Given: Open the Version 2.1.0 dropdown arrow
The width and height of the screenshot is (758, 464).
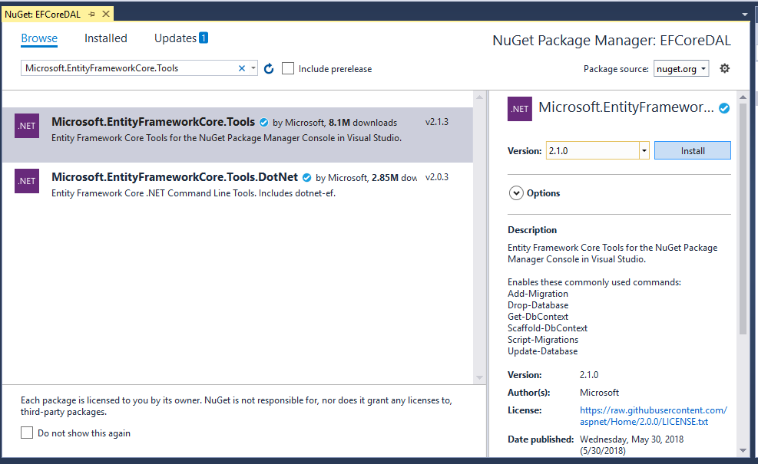Looking at the screenshot, I should click(x=644, y=150).
